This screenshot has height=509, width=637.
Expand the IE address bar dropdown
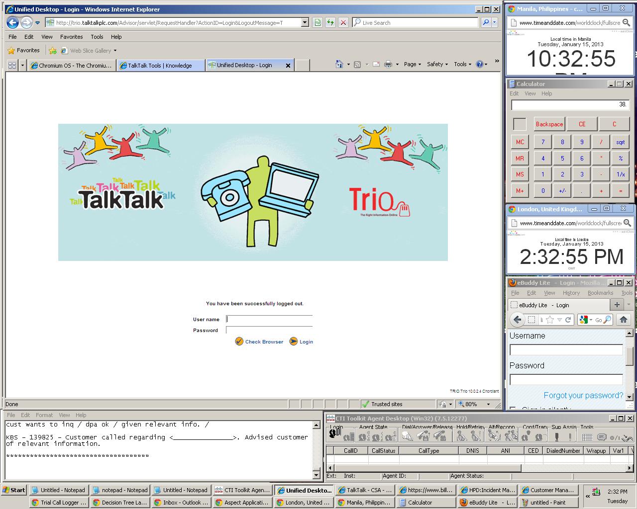tap(305, 22)
